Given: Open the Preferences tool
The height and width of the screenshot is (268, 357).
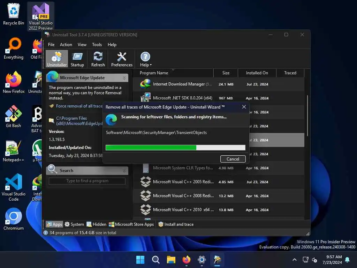Looking at the screenshot, I should 122,59.
